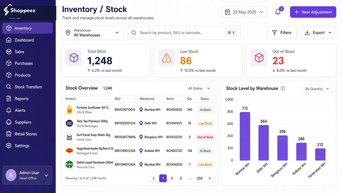Viewport: 343px width, 193px height.
Task: Expand the All Status filter dropdown
Action: coord(199,88)
